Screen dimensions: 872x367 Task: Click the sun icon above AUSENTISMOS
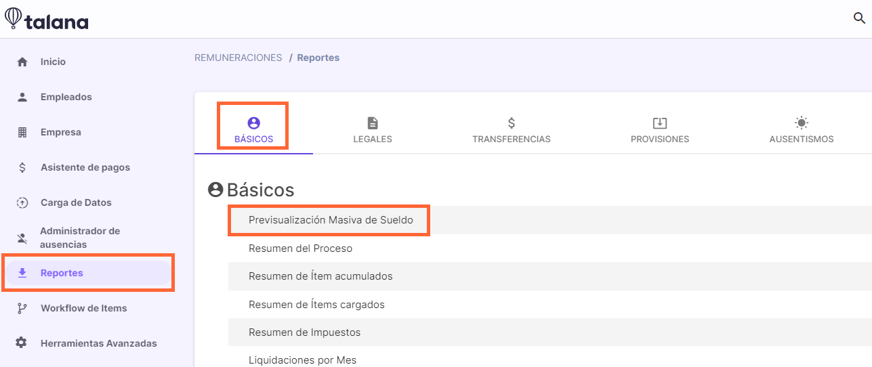tap(802, 123)
